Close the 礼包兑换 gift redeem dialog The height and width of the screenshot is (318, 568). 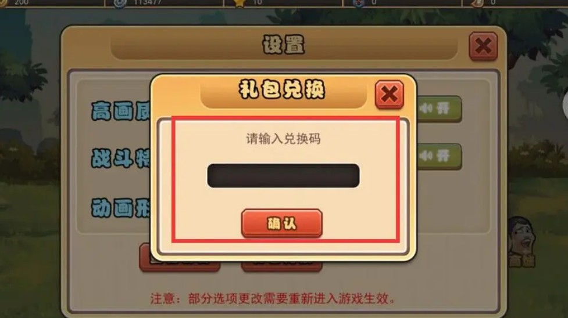pyautogui.click(x=390, y=95)
